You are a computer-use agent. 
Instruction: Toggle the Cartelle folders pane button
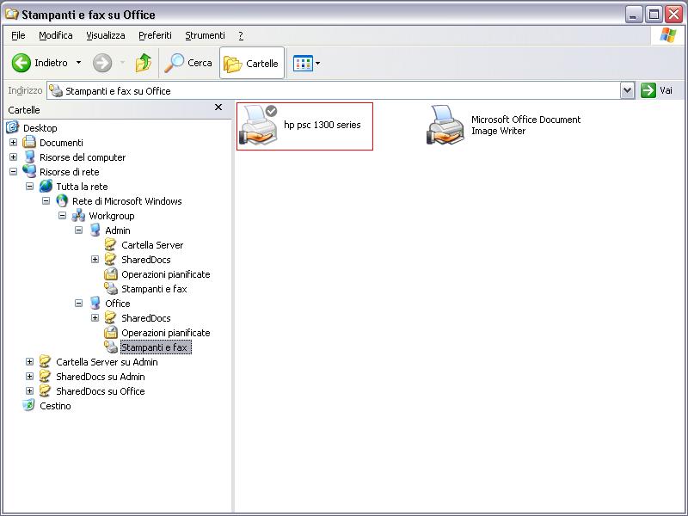(252, 63)
